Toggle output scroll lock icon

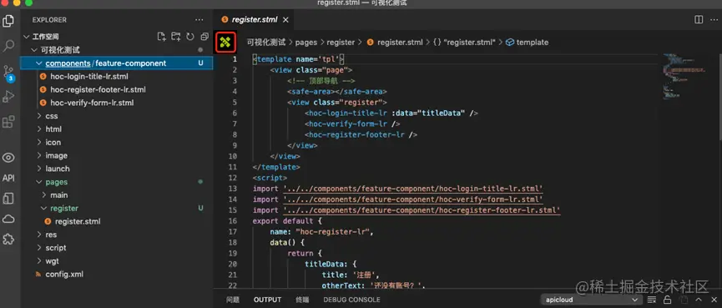pyautogui.click(x=668, y=300)
